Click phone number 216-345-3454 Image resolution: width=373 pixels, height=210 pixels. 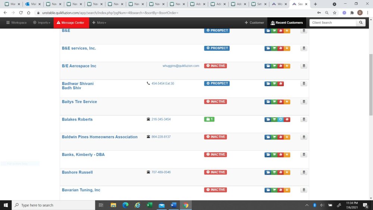161,119
